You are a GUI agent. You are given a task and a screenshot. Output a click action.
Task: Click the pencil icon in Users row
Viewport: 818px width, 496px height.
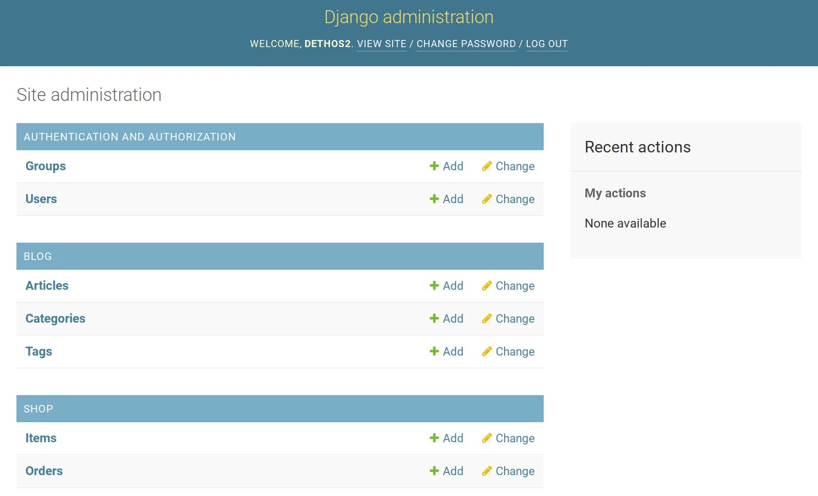click(487, 199)
